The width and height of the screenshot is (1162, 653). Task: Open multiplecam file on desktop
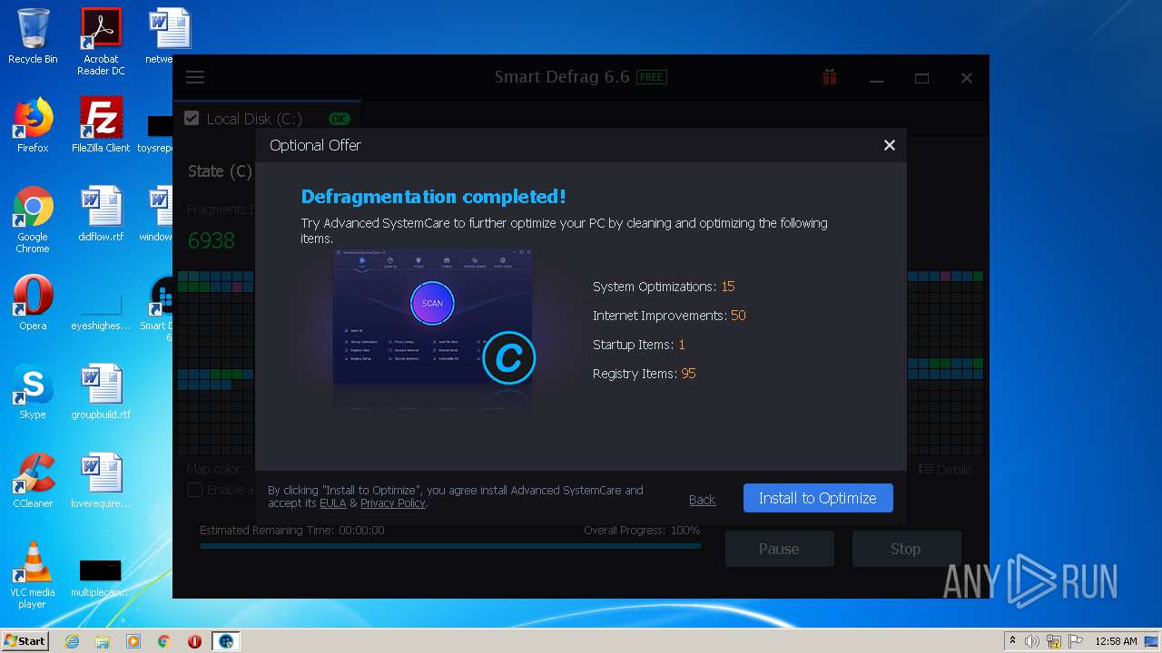pos(101,578)
